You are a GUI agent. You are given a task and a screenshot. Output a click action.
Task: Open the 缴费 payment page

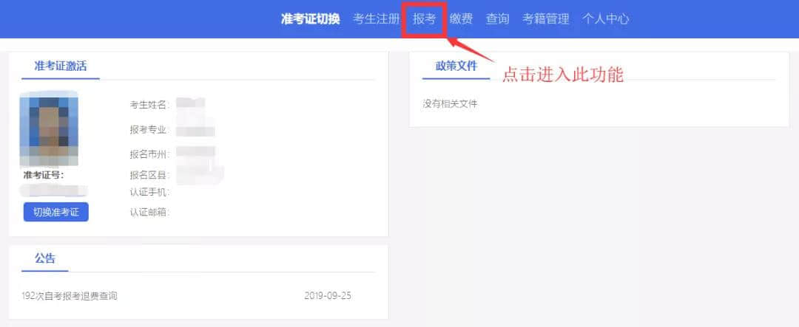click(x=461, y=19)
